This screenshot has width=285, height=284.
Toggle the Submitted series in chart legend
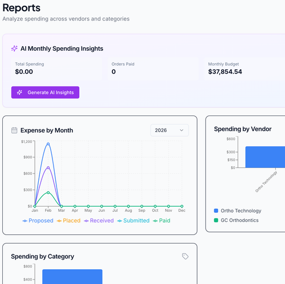(133, 221)
